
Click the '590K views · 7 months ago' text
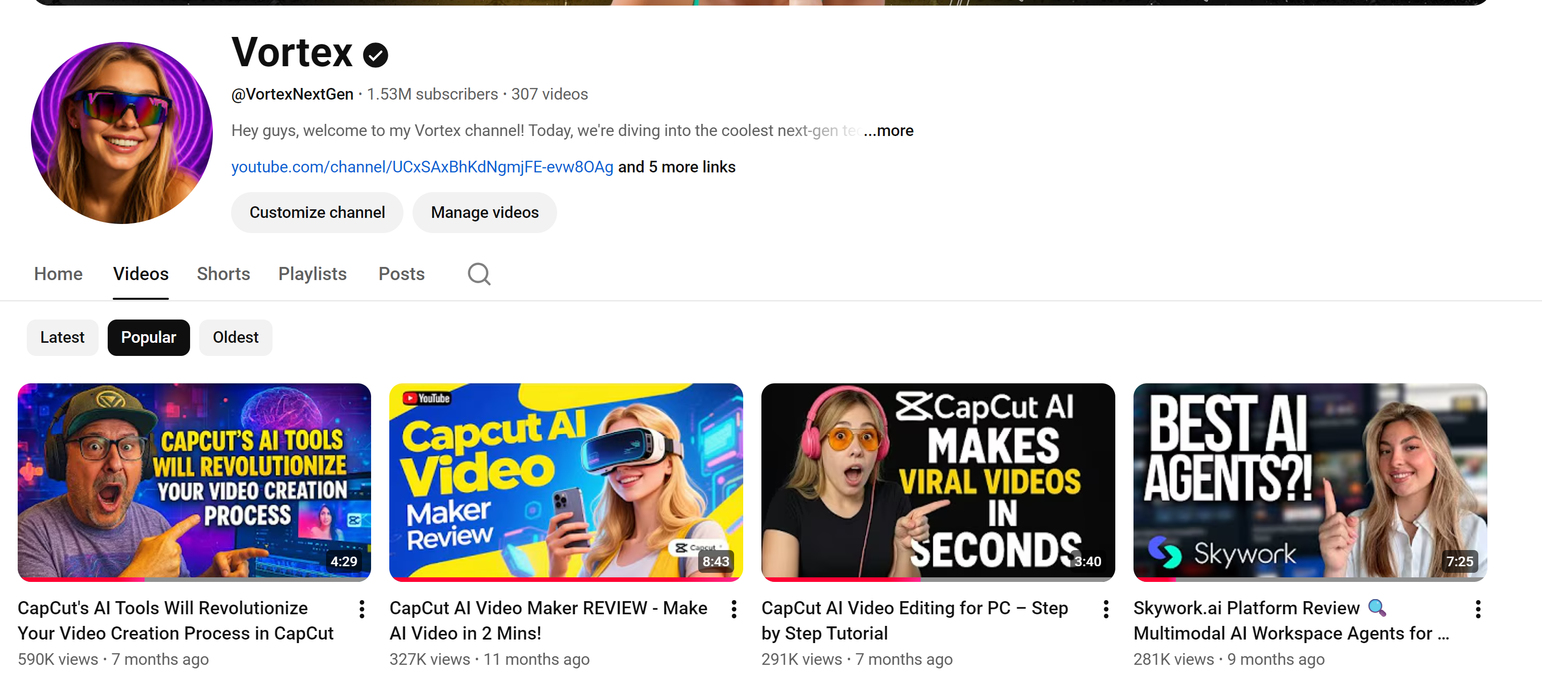tap(113, 659)
